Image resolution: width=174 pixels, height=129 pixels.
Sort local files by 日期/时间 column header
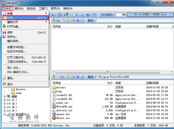[152, 83]
